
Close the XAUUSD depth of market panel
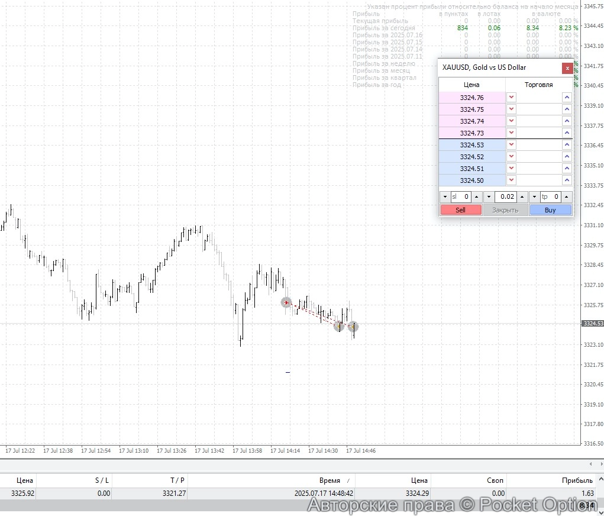567,68
